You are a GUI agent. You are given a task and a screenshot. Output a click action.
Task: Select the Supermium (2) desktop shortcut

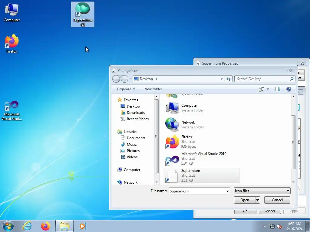coord(83,14)
